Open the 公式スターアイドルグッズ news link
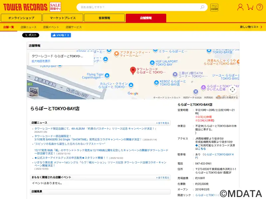This screenshot has height=199, width=266. (71, 158)
